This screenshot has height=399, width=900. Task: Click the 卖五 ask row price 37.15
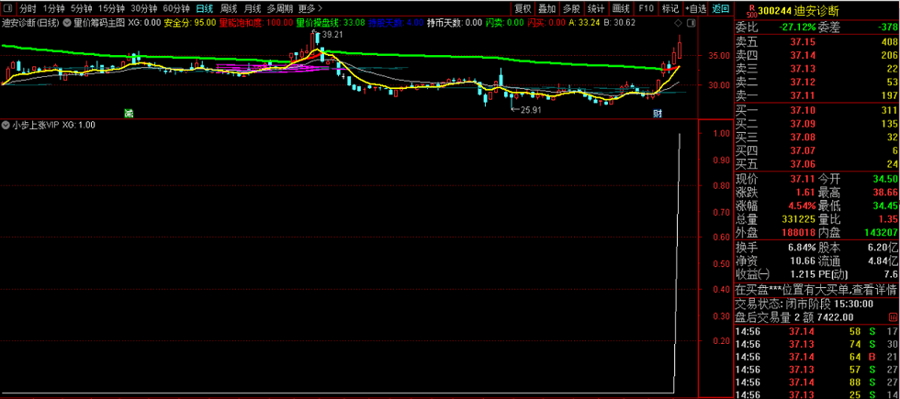803,42
